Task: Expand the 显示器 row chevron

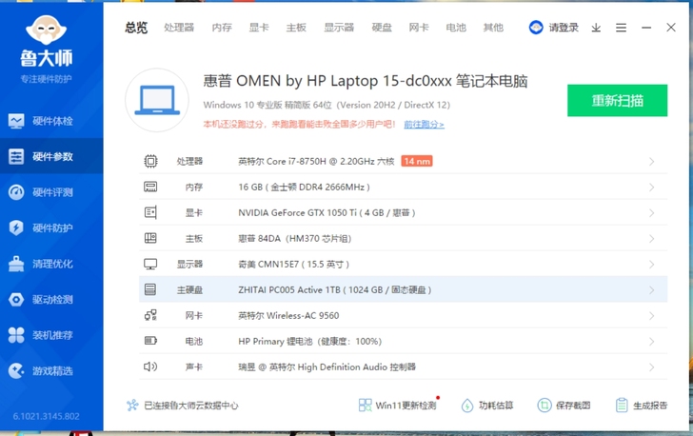Action: (651, 264)
